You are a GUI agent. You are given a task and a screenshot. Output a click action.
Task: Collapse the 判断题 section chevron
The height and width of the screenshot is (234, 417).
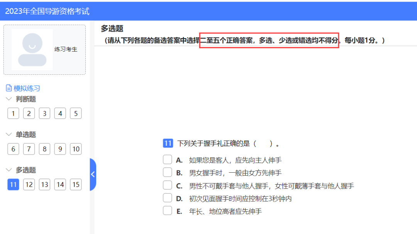[9, 99]
